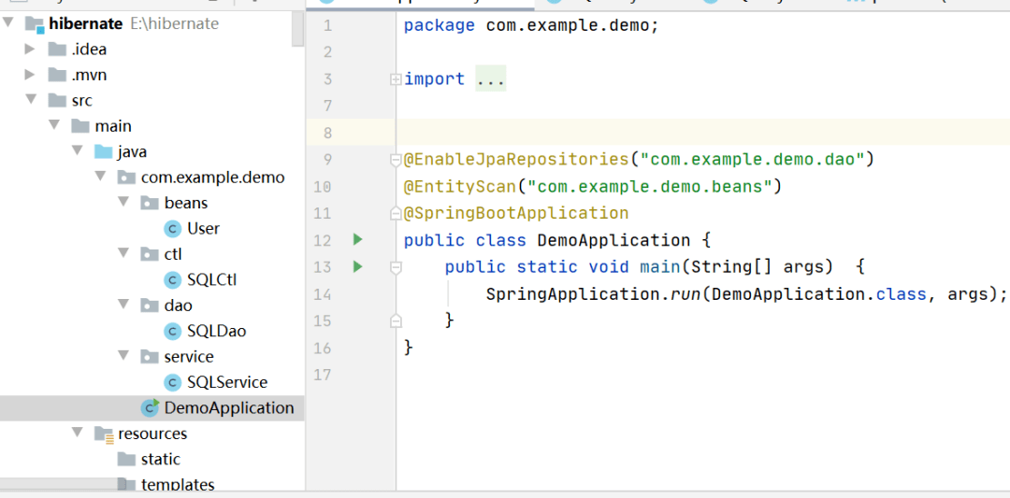Screen dimensions: 1010x498
Task: Click the resources folder icon
Action: click(104, 434)
